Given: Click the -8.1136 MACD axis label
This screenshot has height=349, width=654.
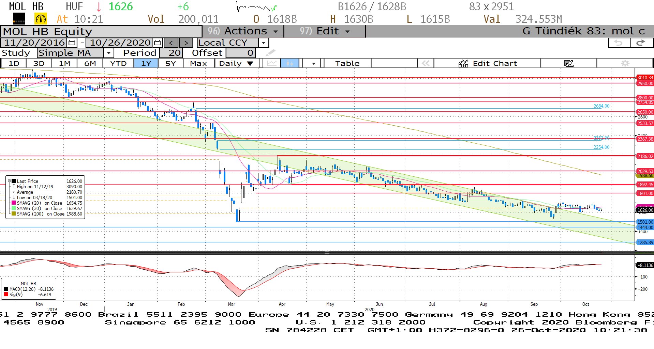Looking at the screenshot, I should 645,265.
